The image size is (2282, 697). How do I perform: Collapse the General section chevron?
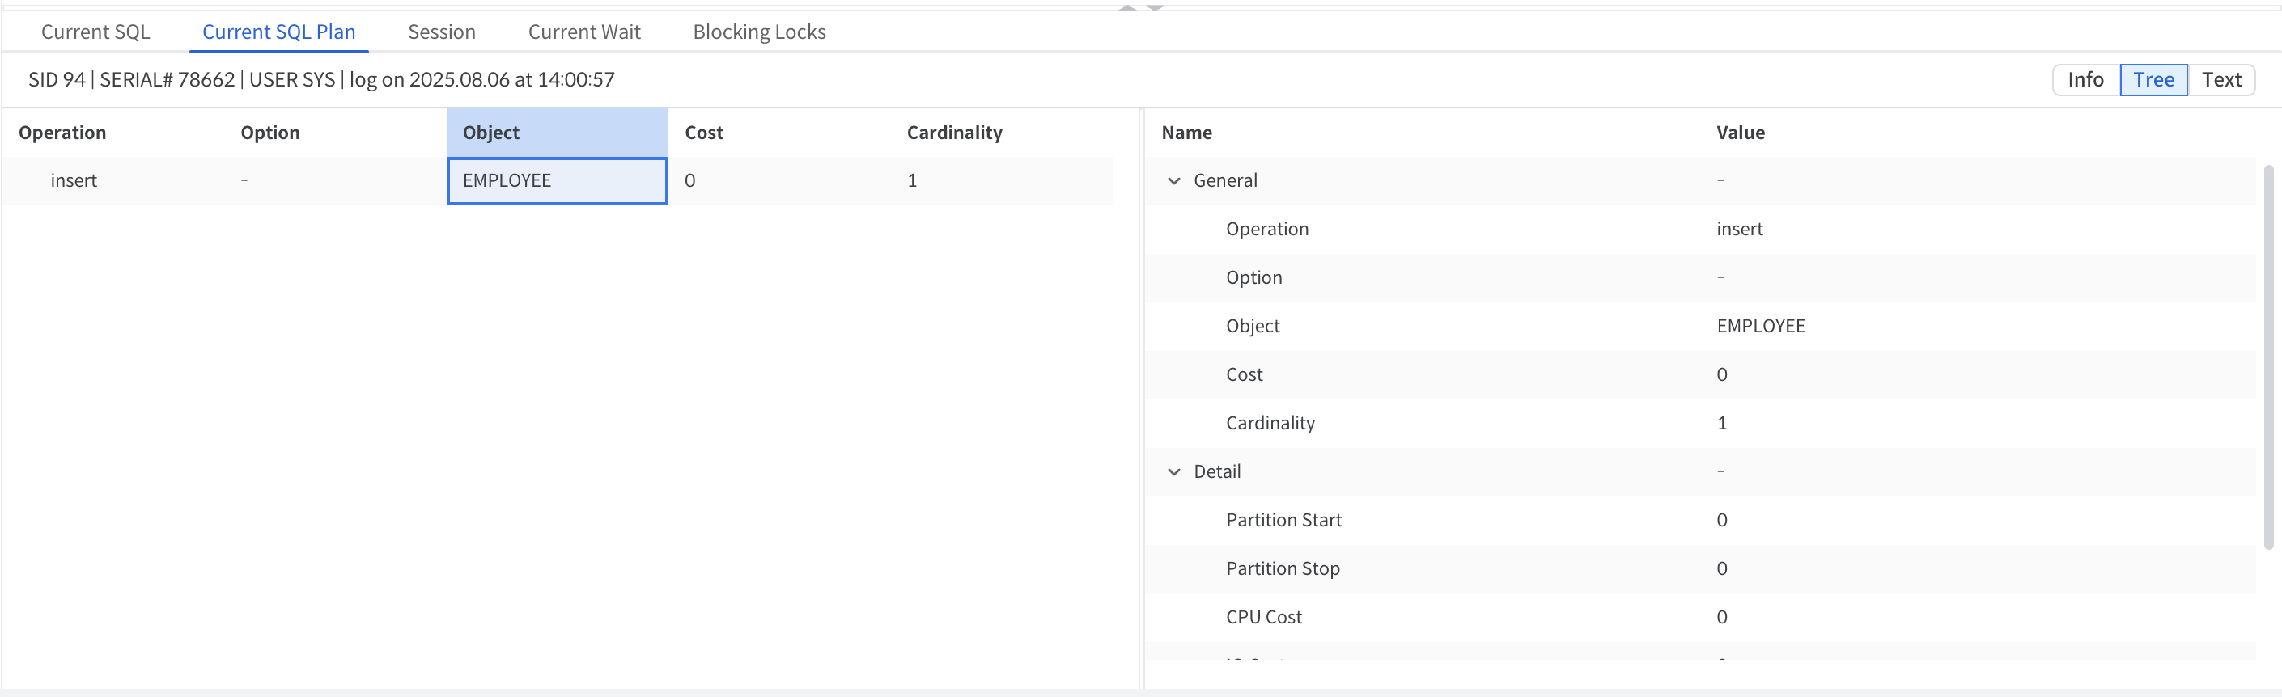tap(1174, 180)
